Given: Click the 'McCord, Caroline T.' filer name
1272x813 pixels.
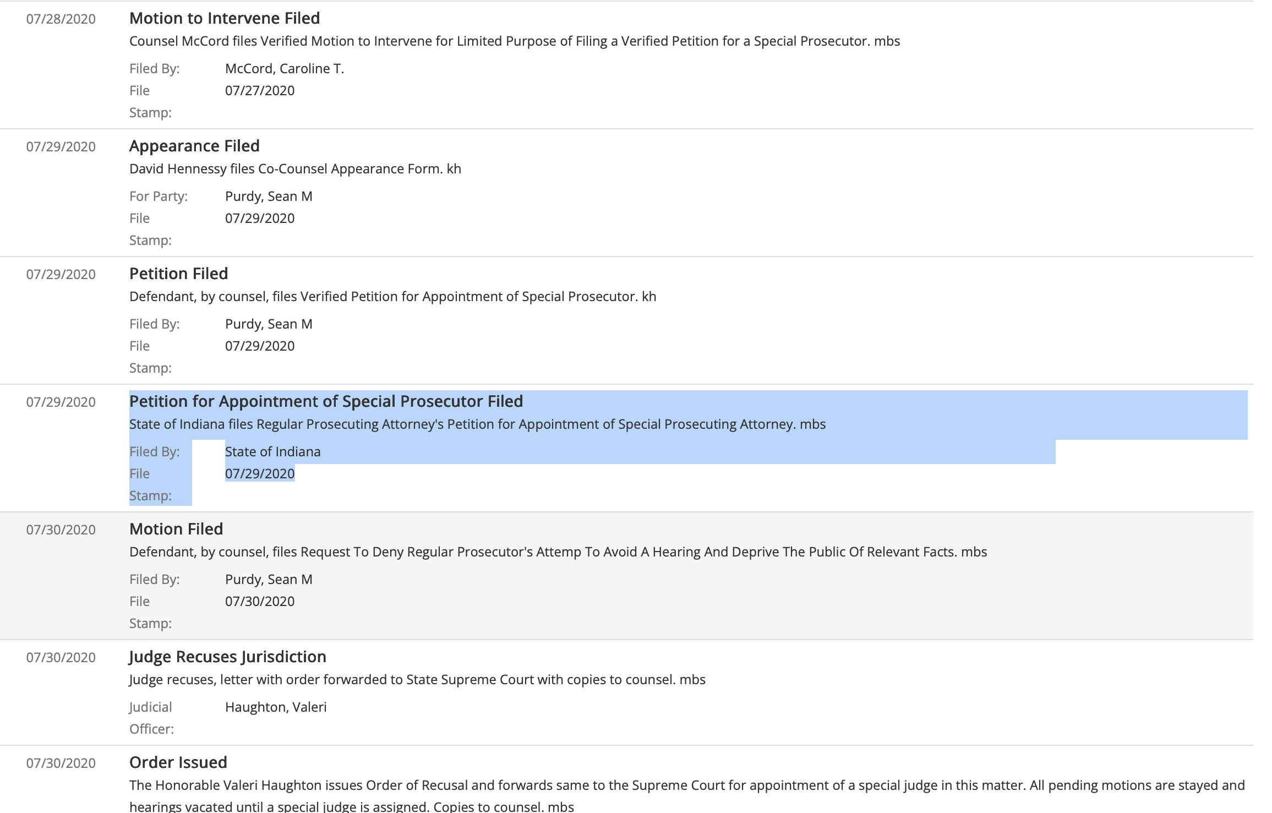Looking at the screenshot, I should [x=284, y=68].
